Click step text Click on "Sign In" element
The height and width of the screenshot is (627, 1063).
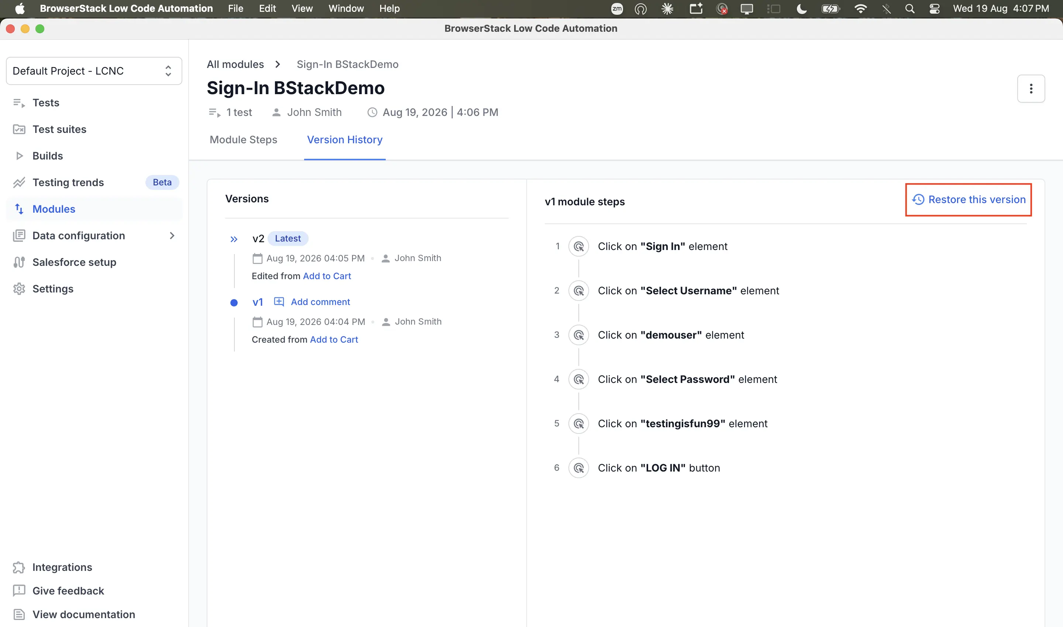pos(663,246)
